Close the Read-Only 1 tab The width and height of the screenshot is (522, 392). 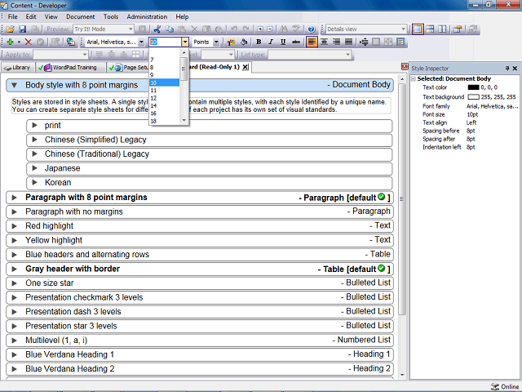(x=245, y=67)
